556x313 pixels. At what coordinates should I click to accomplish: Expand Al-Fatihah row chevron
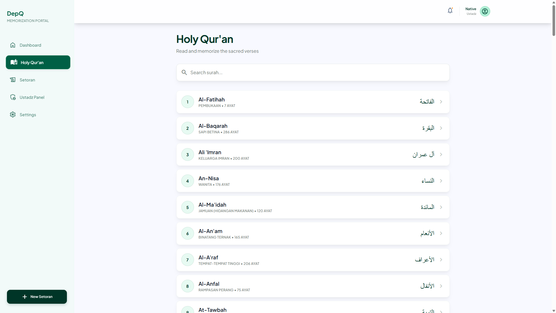[441, 102]
